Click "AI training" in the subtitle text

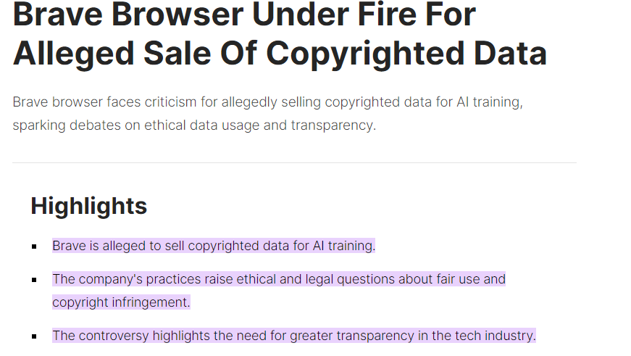(489, 102)
